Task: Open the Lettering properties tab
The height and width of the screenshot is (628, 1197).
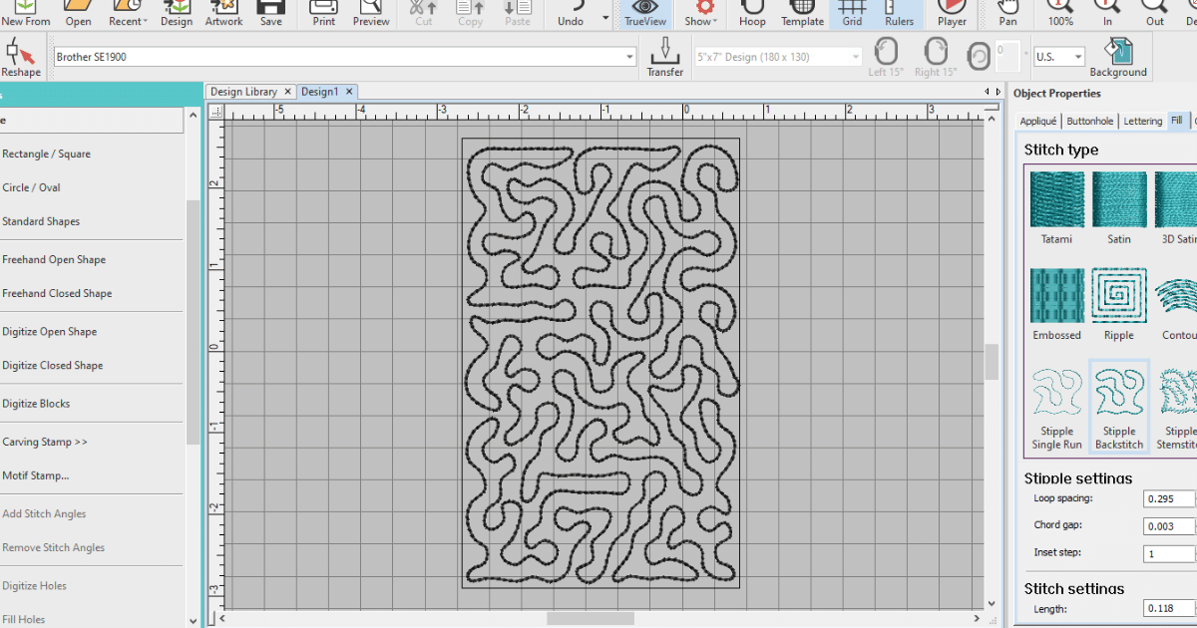Action: 1142,121
